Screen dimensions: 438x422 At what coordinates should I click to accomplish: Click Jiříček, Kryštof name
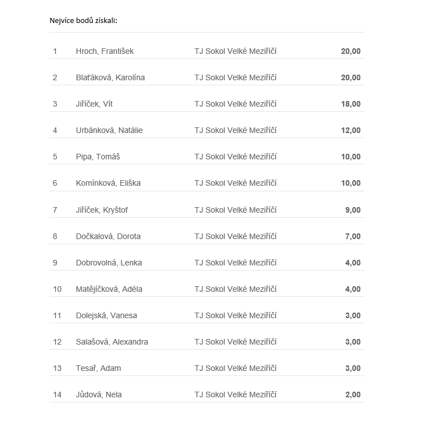point(102,210)
